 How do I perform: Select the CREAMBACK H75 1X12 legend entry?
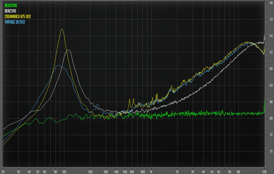pos(18,16)
